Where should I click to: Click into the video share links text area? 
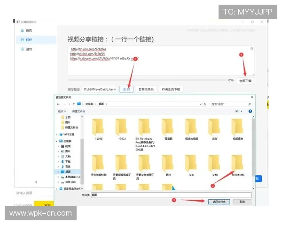[x=161, y=60]
